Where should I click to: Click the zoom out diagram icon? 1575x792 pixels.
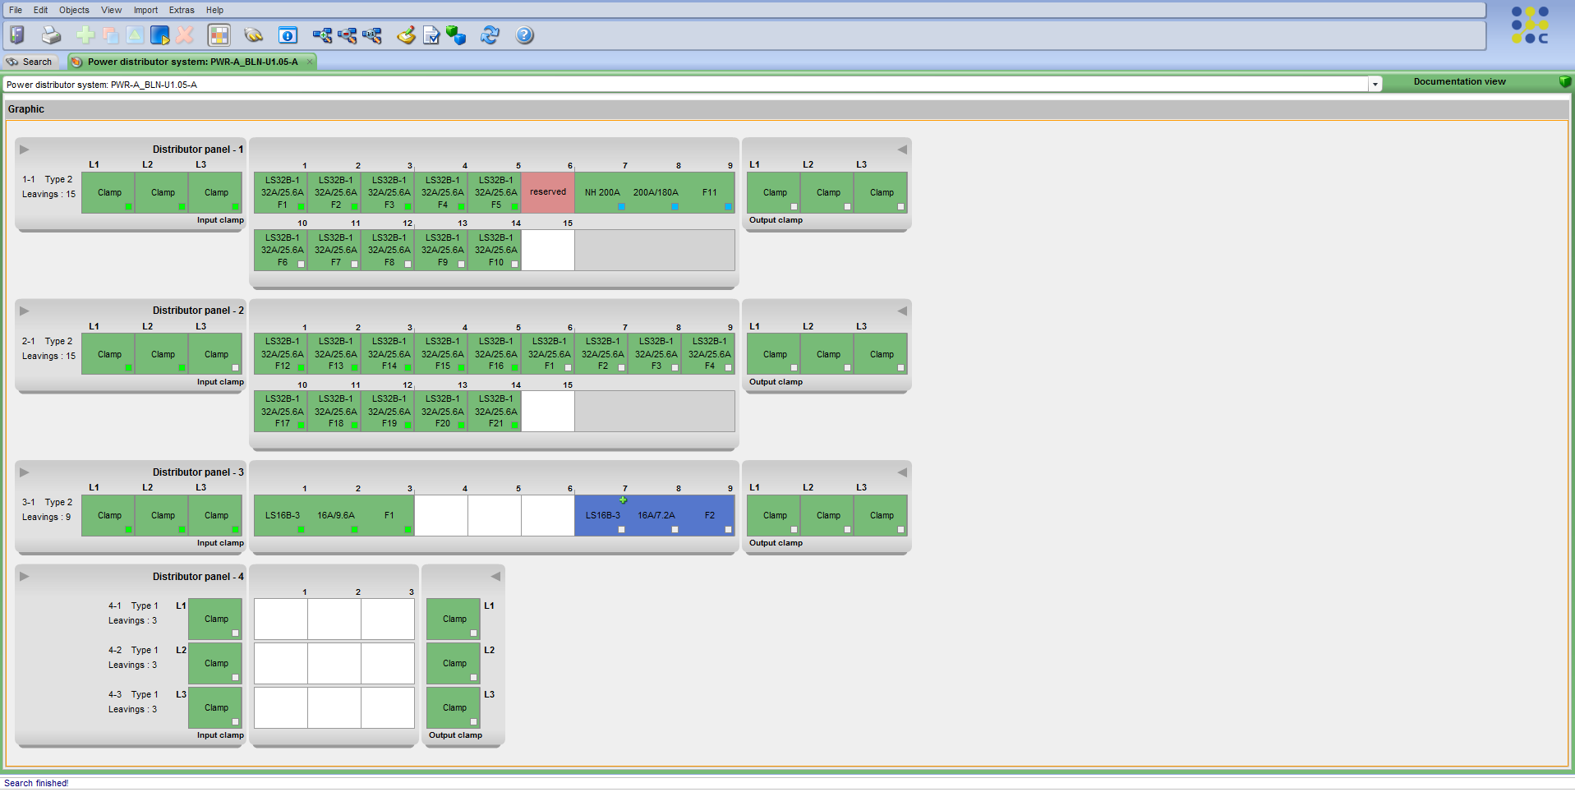click(347, 35)
